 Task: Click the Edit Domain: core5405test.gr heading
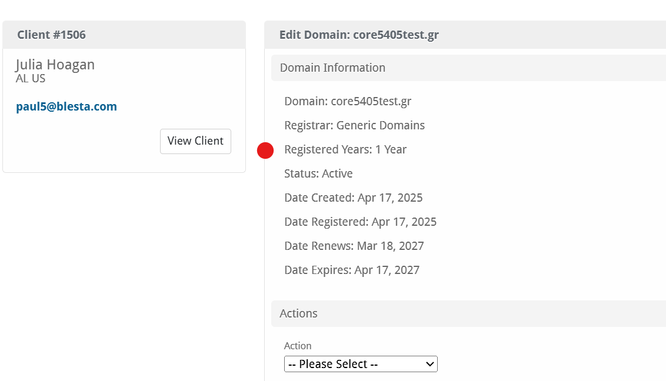coord(359,35)
